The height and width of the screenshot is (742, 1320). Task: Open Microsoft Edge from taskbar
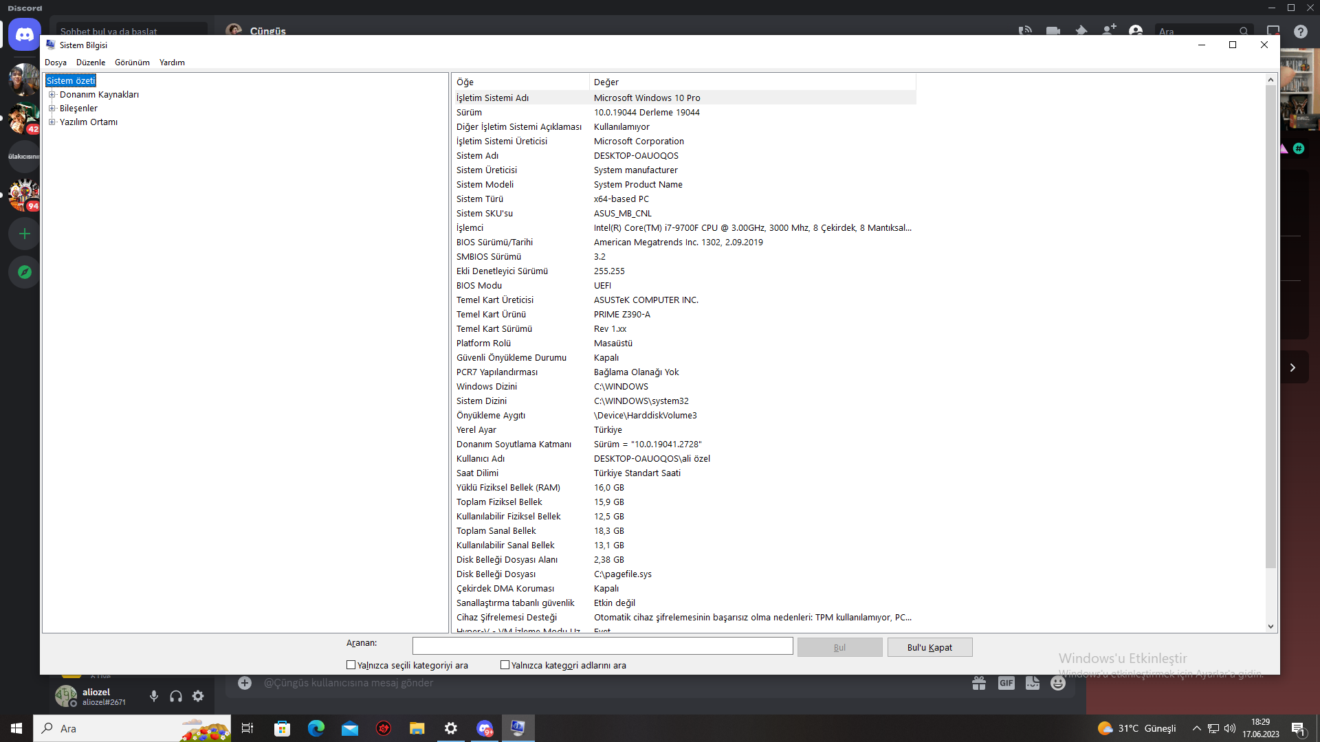[x=316, y=728]
